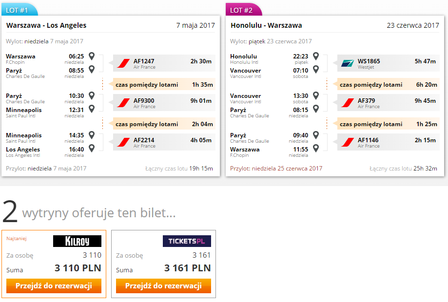
Task: Click the Air France logo for flight AF1247
Action: pos(123,63)
